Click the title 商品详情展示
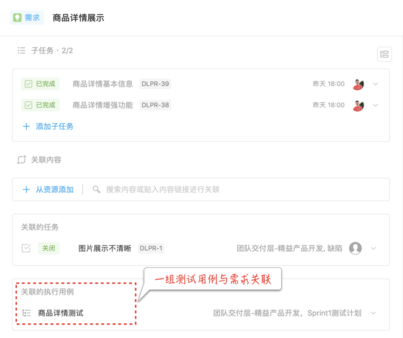The height and width of the screenshot is (338, 403). (x=78, y=18)
